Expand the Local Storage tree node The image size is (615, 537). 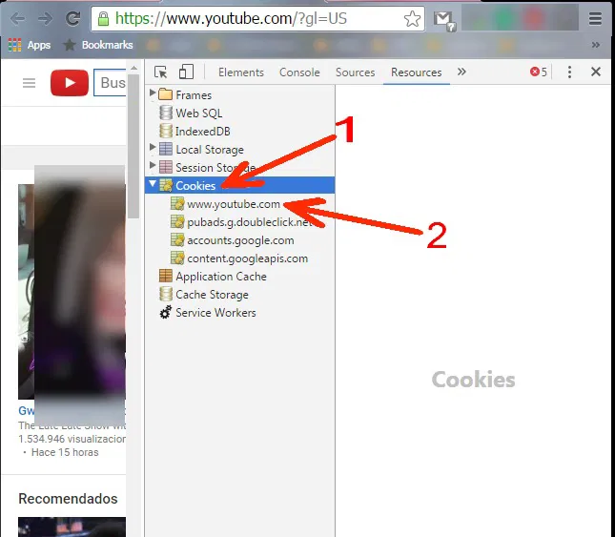pos(153,149)
